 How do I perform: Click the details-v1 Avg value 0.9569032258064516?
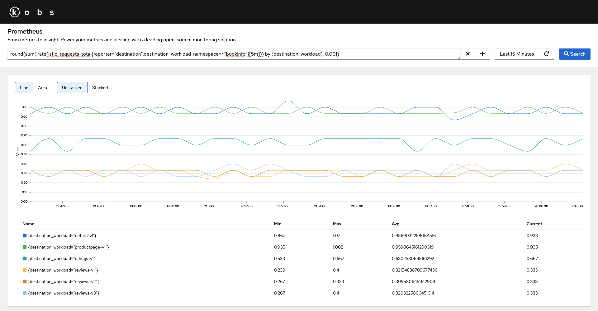coord(414,236)
